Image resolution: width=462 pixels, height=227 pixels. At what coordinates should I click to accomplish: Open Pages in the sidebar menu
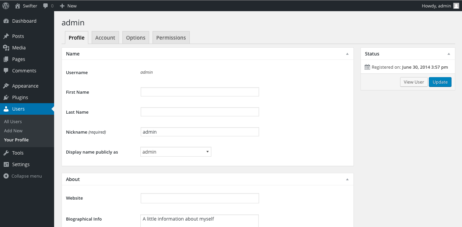(x=27, y=59)
